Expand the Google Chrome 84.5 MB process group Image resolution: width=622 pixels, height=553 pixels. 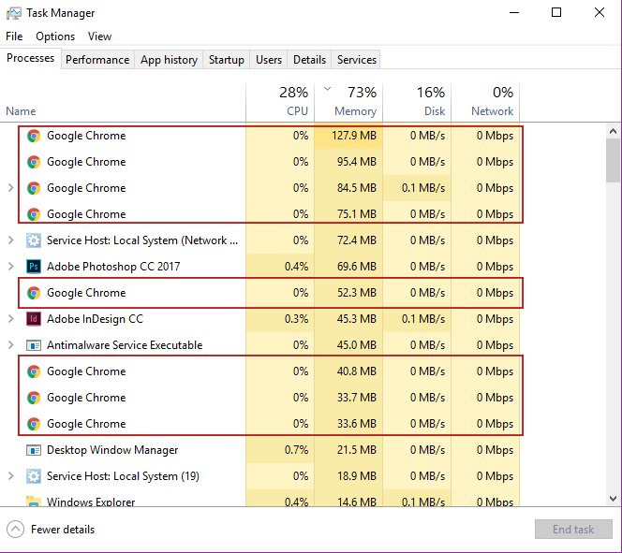click(11, 188)
